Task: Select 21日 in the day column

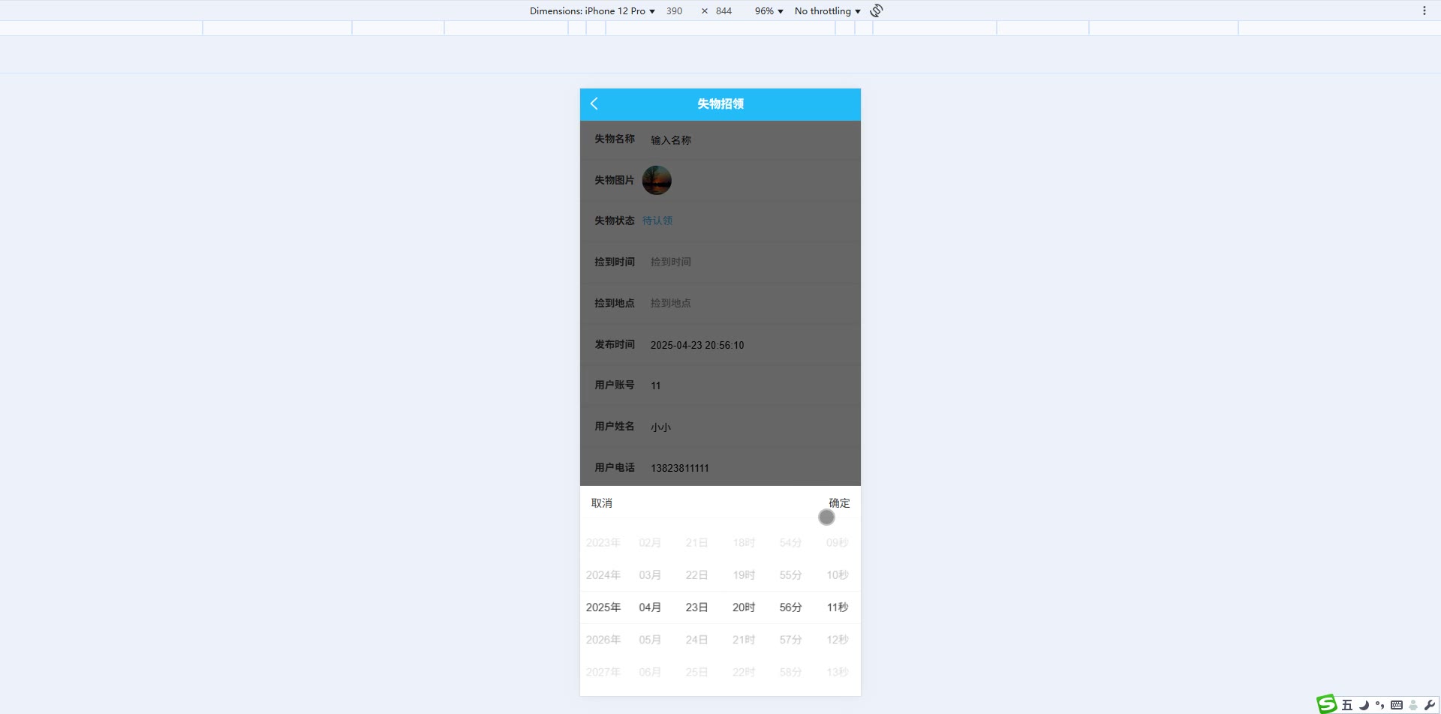Action: (696, 543)
